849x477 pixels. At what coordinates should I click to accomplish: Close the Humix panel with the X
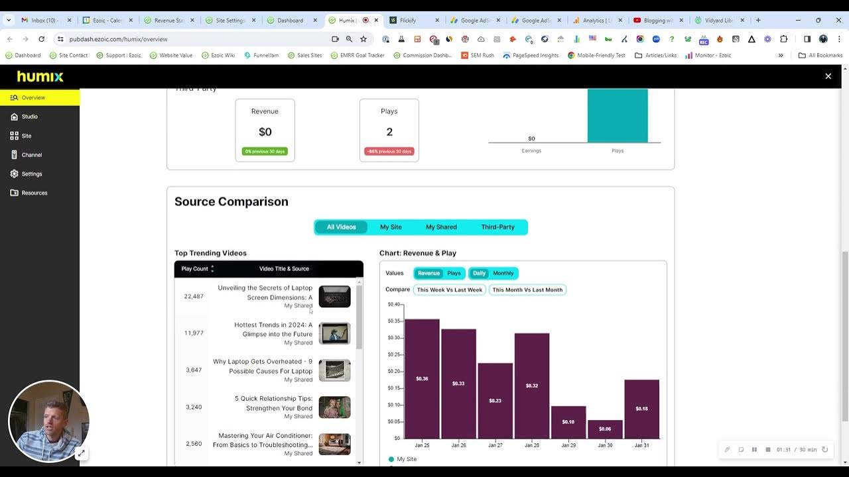pyautogui.click(x=828, y=76)
